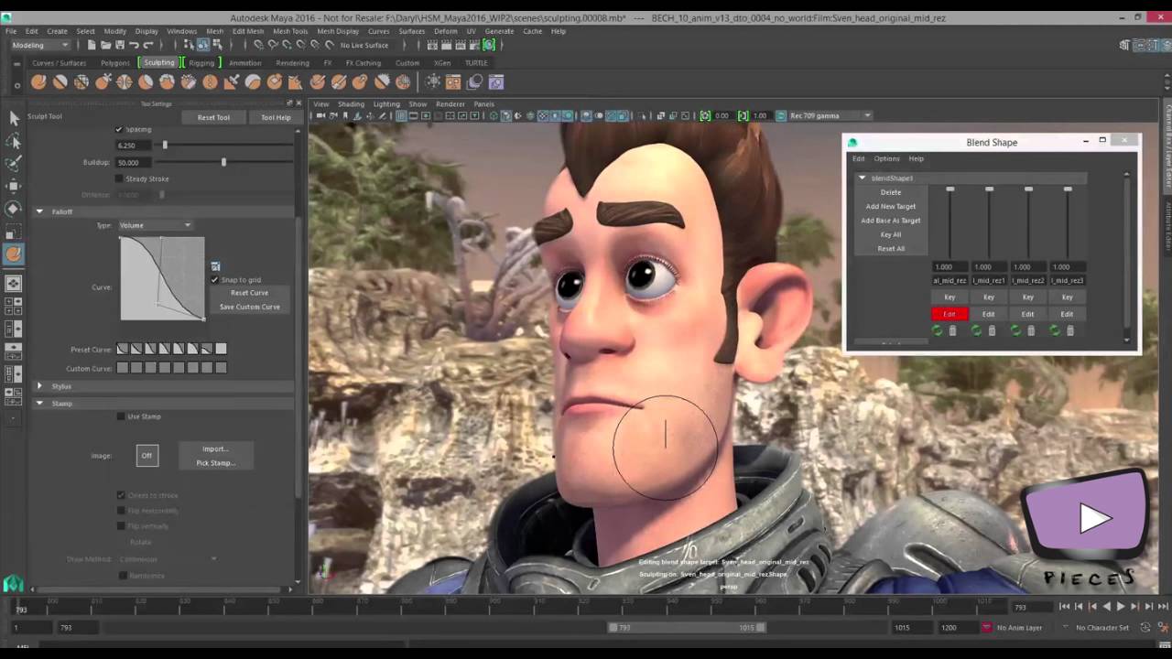This screenshot has width=1172, height=659.
Task: Click the second shelf icon, the Smooth brush
Action: 60,82
